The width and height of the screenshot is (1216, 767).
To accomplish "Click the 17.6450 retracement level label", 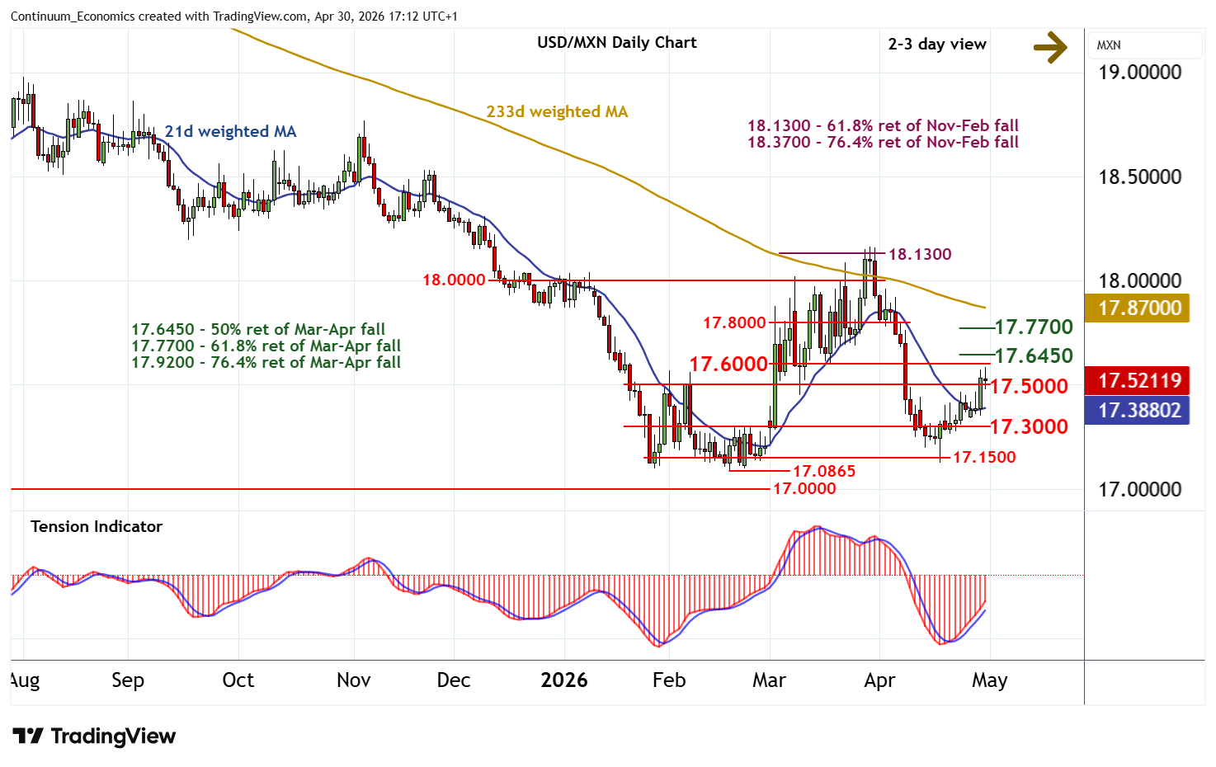I will pos(1033,356).
